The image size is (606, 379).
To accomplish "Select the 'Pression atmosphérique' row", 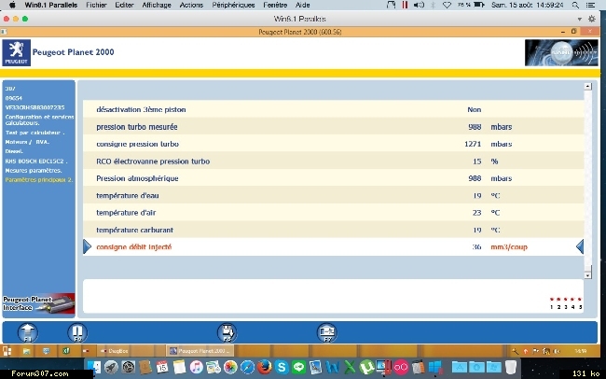I will pos(333,178).
